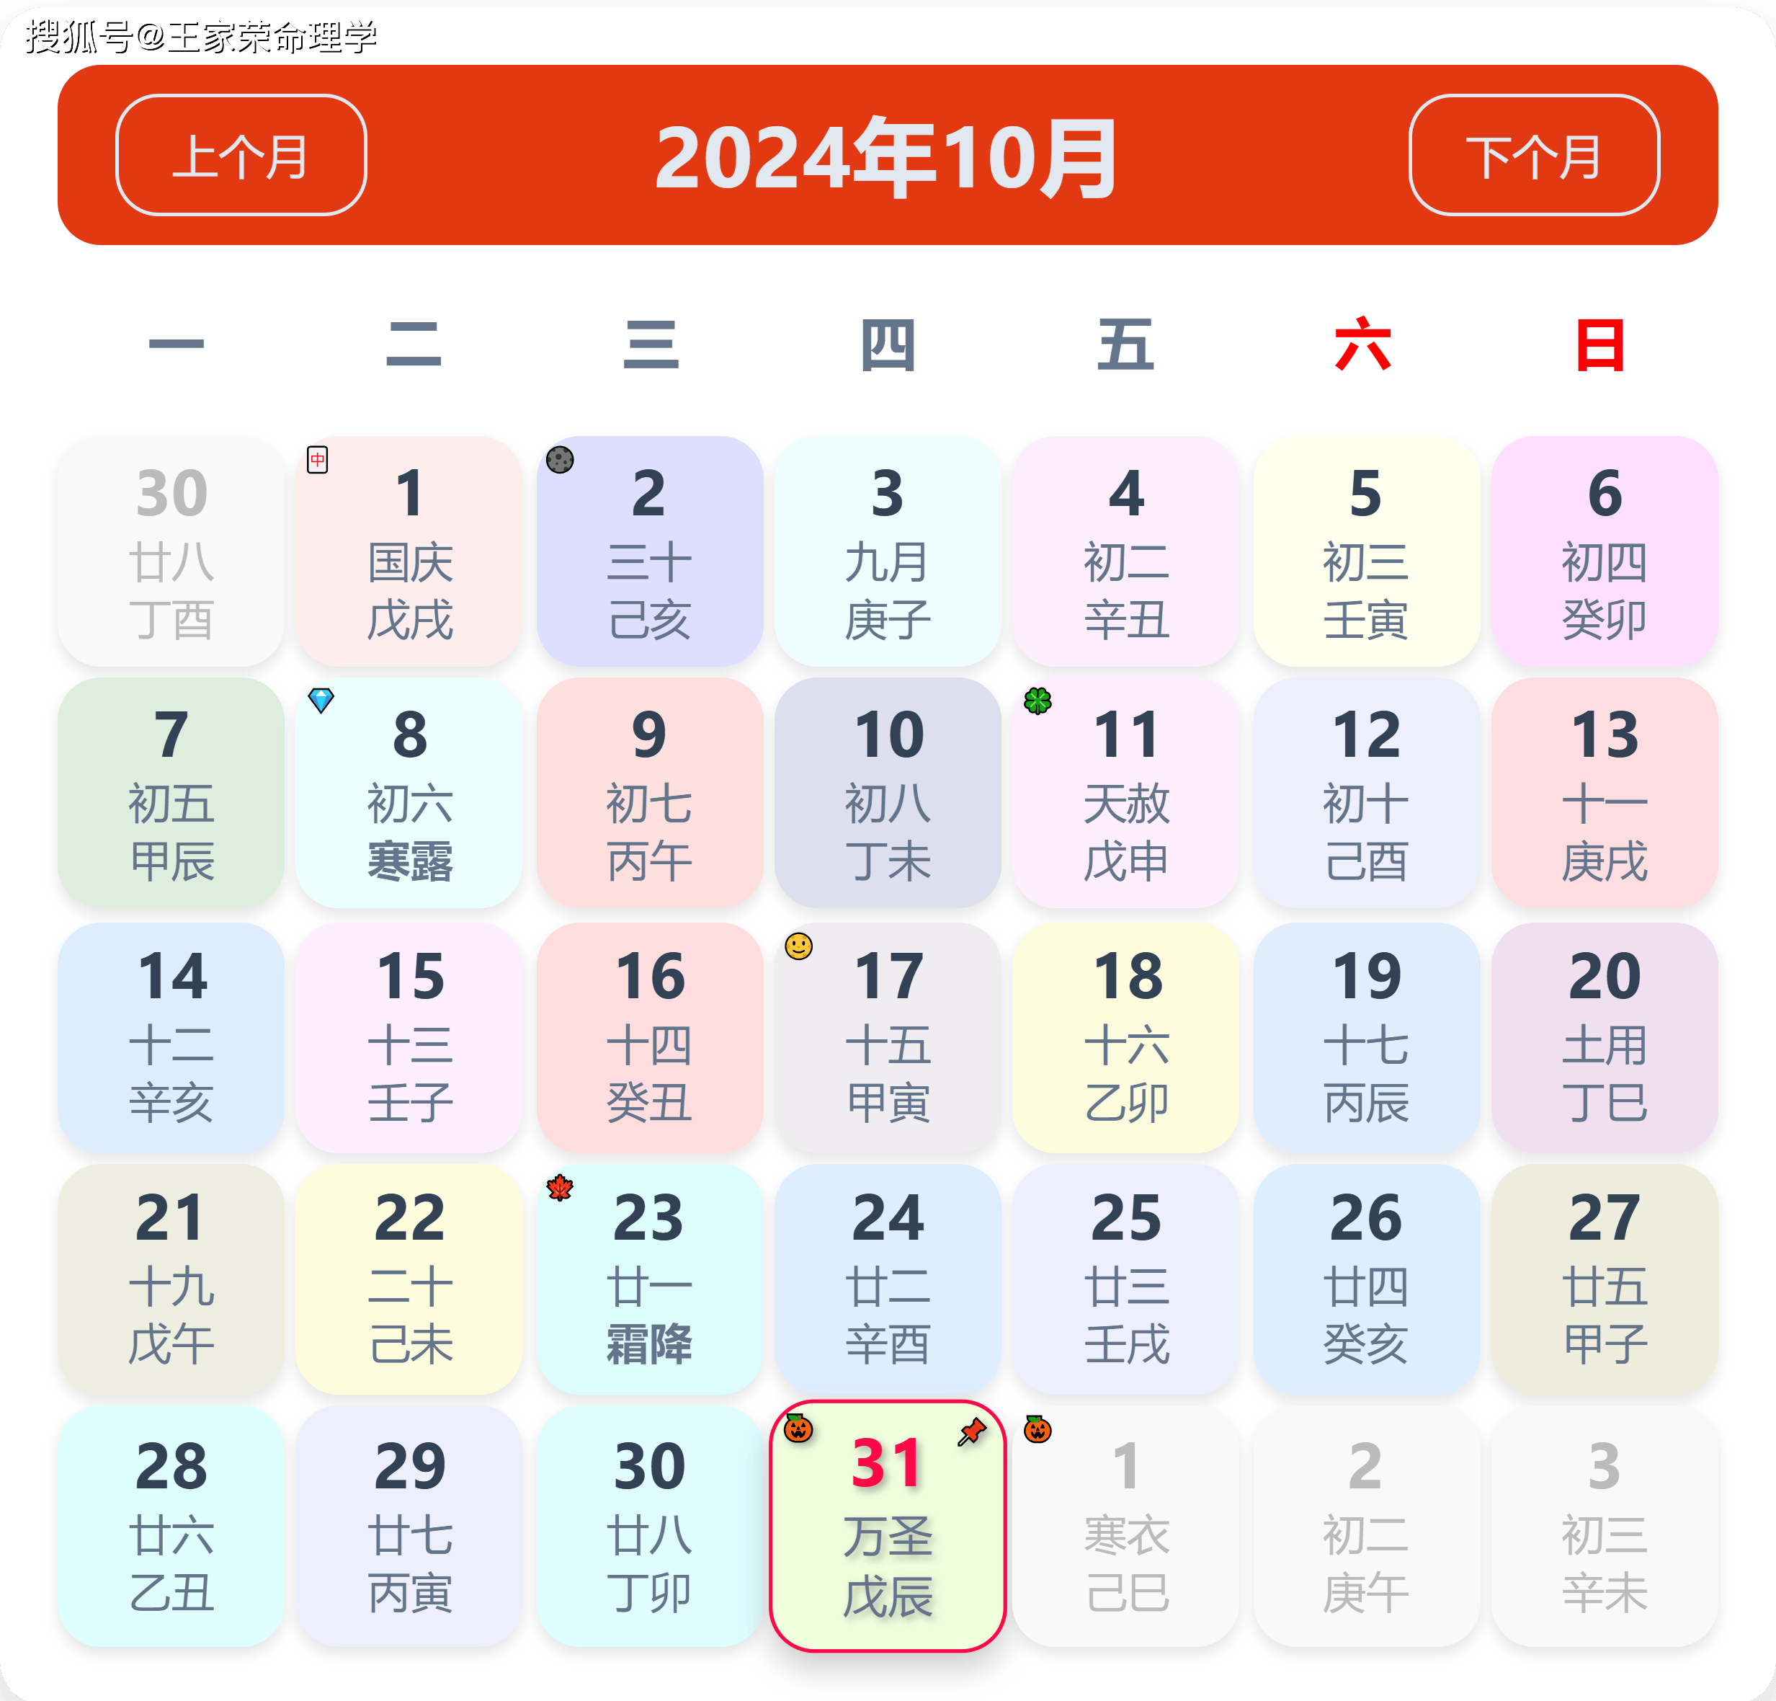Select October 23 霜降 day cell
The image size is (1776, 1701).
(x=650, y=1279)
